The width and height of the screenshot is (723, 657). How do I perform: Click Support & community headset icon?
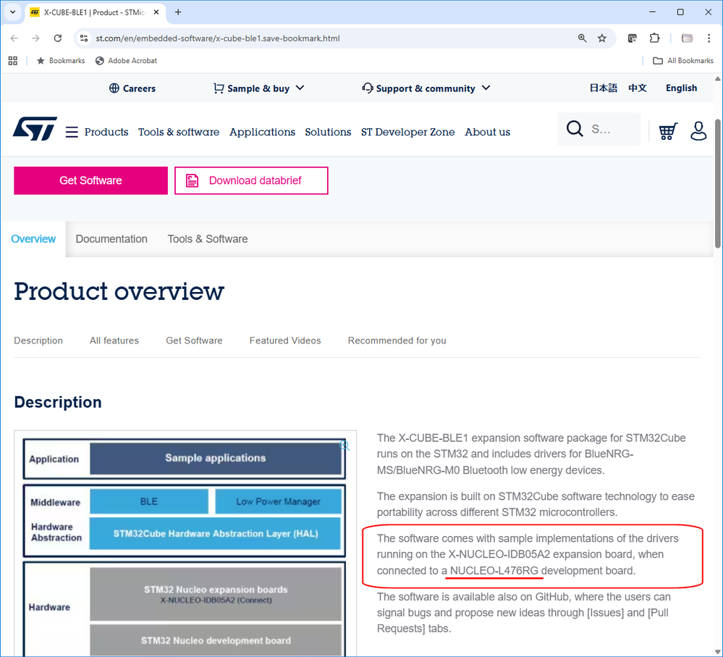(368, 88)
